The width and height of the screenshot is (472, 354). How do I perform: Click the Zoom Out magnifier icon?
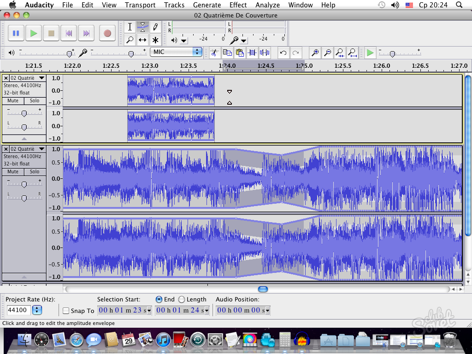328,53
